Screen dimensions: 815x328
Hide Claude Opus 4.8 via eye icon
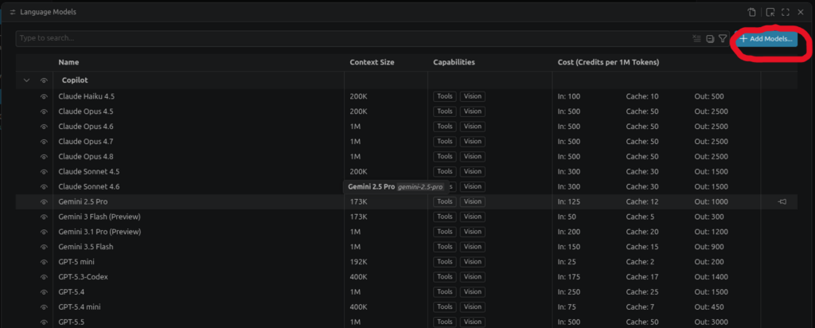pos(45,157)
